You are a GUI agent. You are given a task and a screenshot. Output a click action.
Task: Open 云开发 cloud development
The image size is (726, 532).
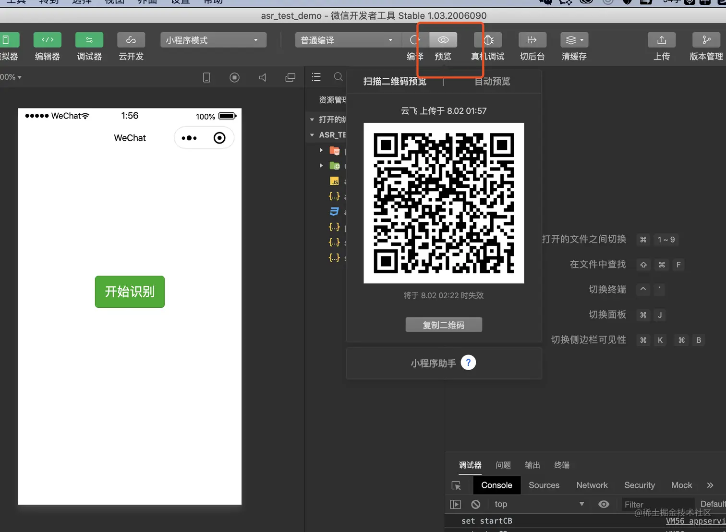tap(131, 40)
